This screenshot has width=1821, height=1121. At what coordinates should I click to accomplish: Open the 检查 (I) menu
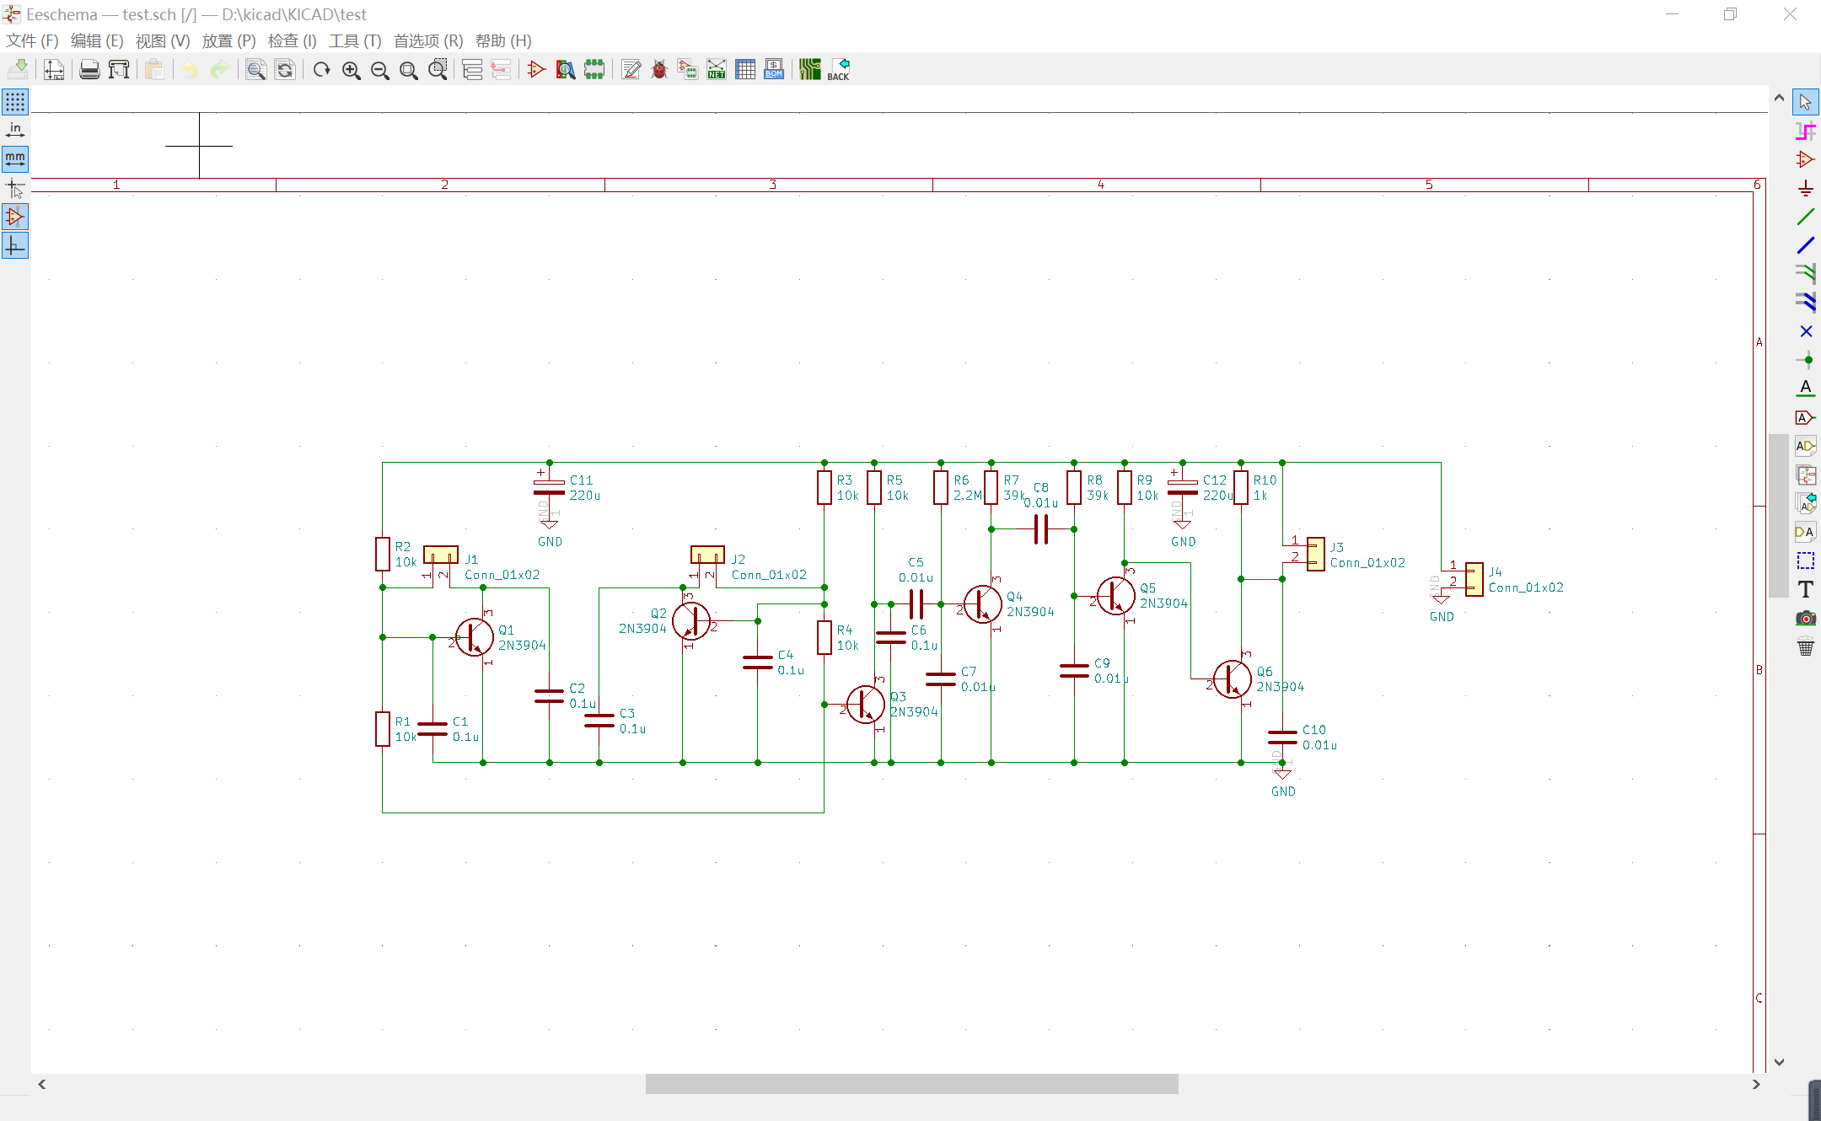[292, 40]
